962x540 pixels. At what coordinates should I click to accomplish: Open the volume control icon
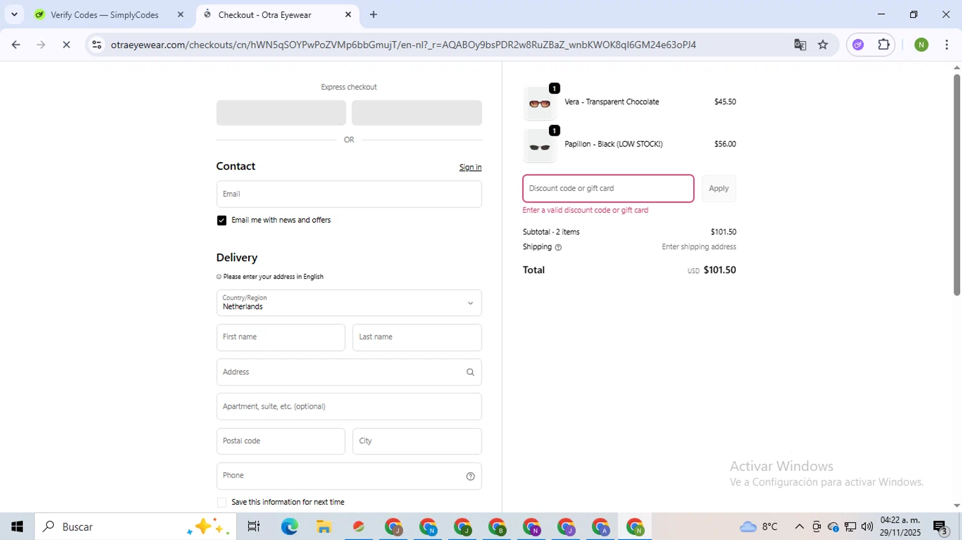[x=867, y=527]
